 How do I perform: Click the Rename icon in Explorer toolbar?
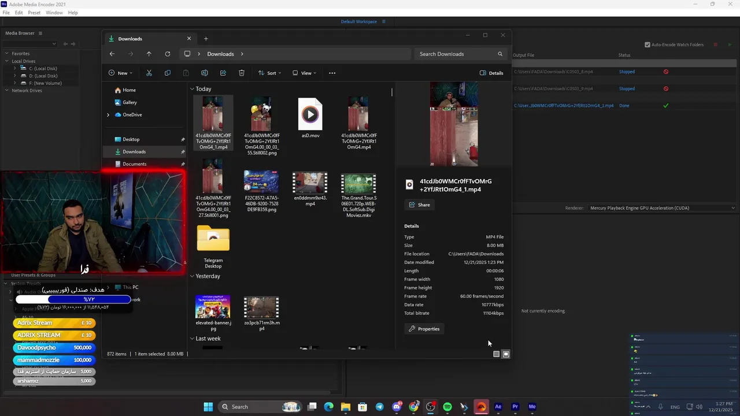205,73
